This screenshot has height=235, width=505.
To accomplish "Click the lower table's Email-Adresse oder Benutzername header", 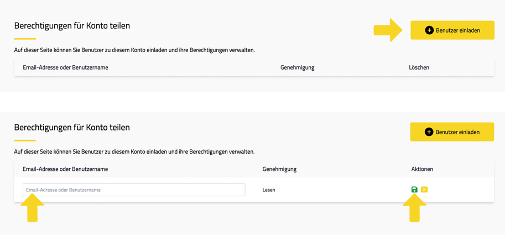I will [65, 169].
